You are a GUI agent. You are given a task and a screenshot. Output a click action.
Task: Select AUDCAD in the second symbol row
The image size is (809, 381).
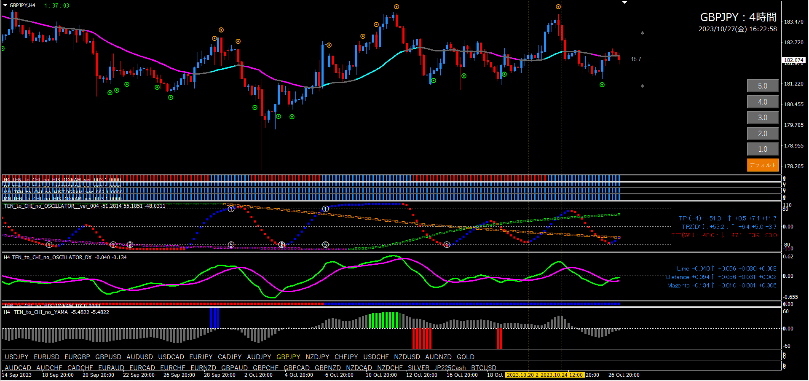coord(18,368)
